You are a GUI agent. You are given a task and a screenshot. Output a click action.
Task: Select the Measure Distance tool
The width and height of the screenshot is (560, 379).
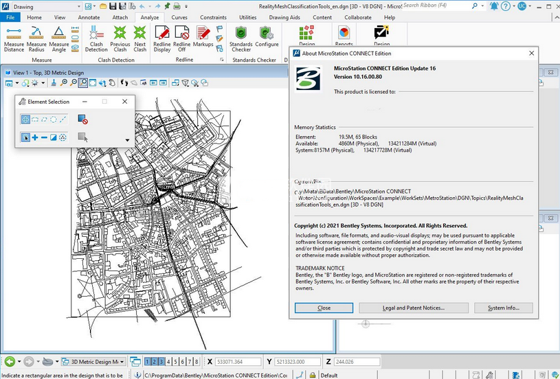point(14,39)
